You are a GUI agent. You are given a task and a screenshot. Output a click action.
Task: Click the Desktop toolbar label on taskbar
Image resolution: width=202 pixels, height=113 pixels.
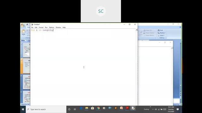(x=146, y=109)
